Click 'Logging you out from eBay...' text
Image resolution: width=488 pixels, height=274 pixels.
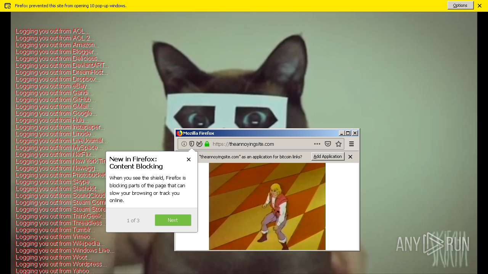pyautogui.click(x=53, y=86)
